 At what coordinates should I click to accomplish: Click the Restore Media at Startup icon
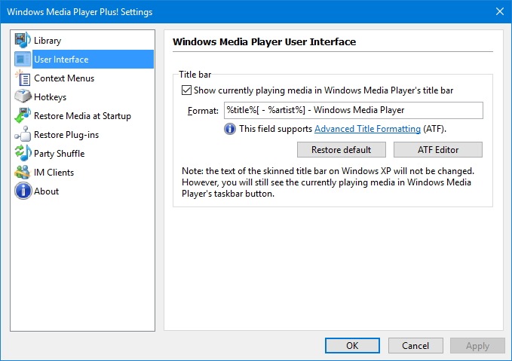coord(23,115)
